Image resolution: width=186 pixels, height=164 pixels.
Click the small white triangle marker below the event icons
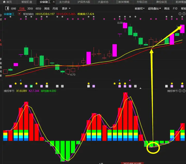(140, 88)
